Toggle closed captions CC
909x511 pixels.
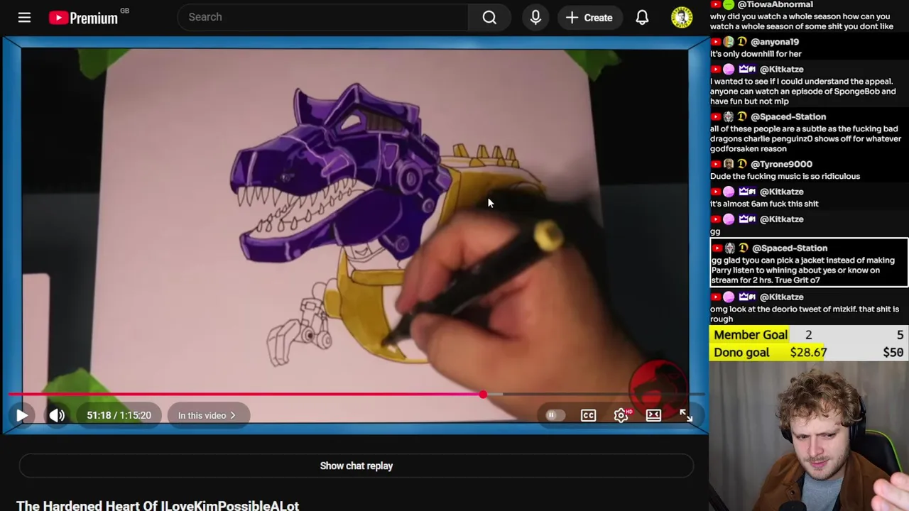point(588,415)
